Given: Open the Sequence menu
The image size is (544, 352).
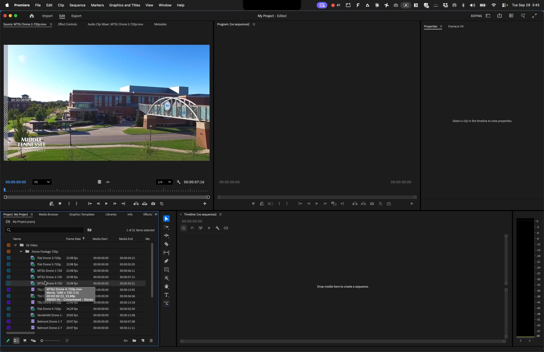Looking at the screenshot, I should point(77,5).
